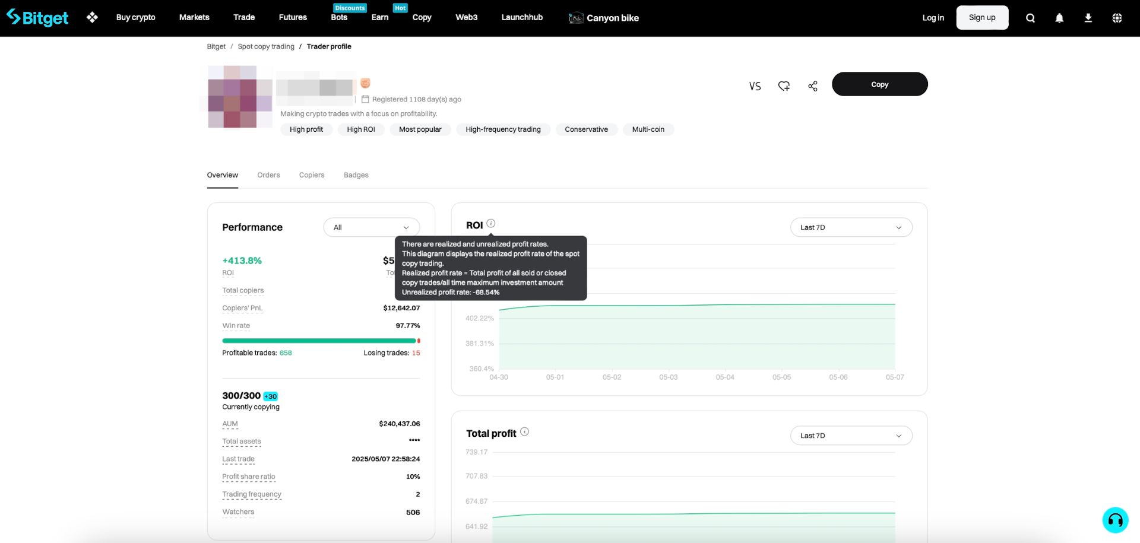Click the $12,642.07 Copiers' PnL value
The height and width of the screenshot is (543, 1140).
coord(401,308)
